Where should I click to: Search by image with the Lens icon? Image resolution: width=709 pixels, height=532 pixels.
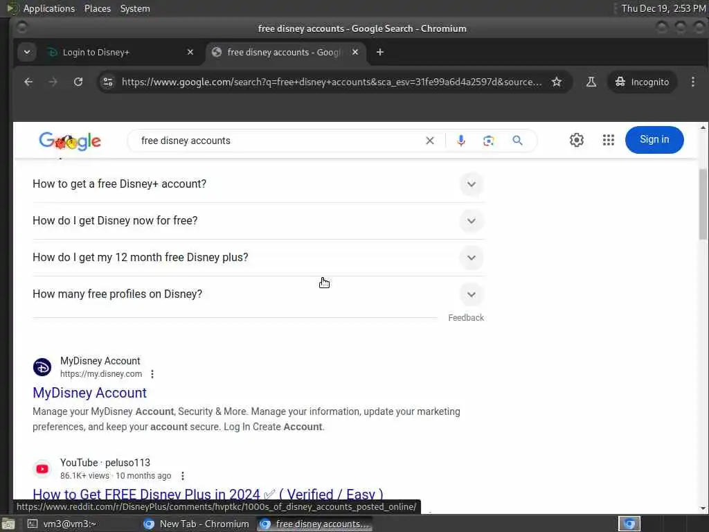coord(488,141)
